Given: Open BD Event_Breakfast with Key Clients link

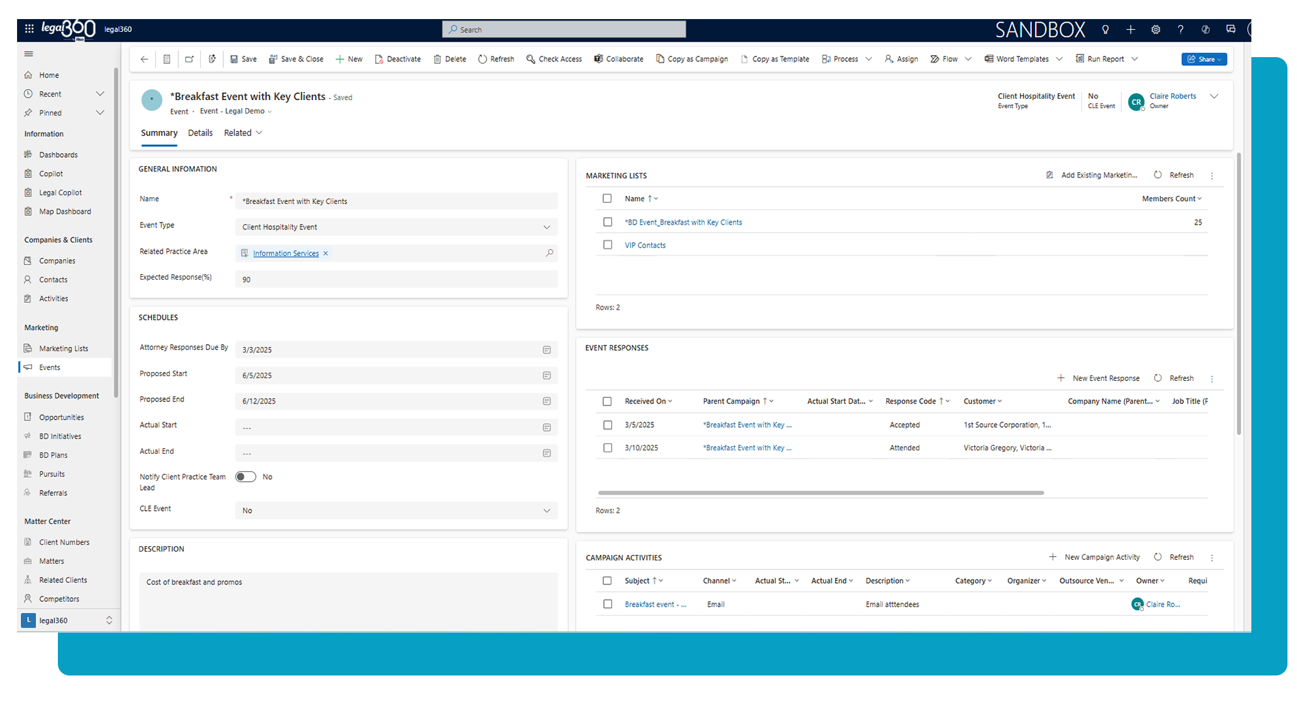Looking at the screenshot, I should click(x=683, y=222).
